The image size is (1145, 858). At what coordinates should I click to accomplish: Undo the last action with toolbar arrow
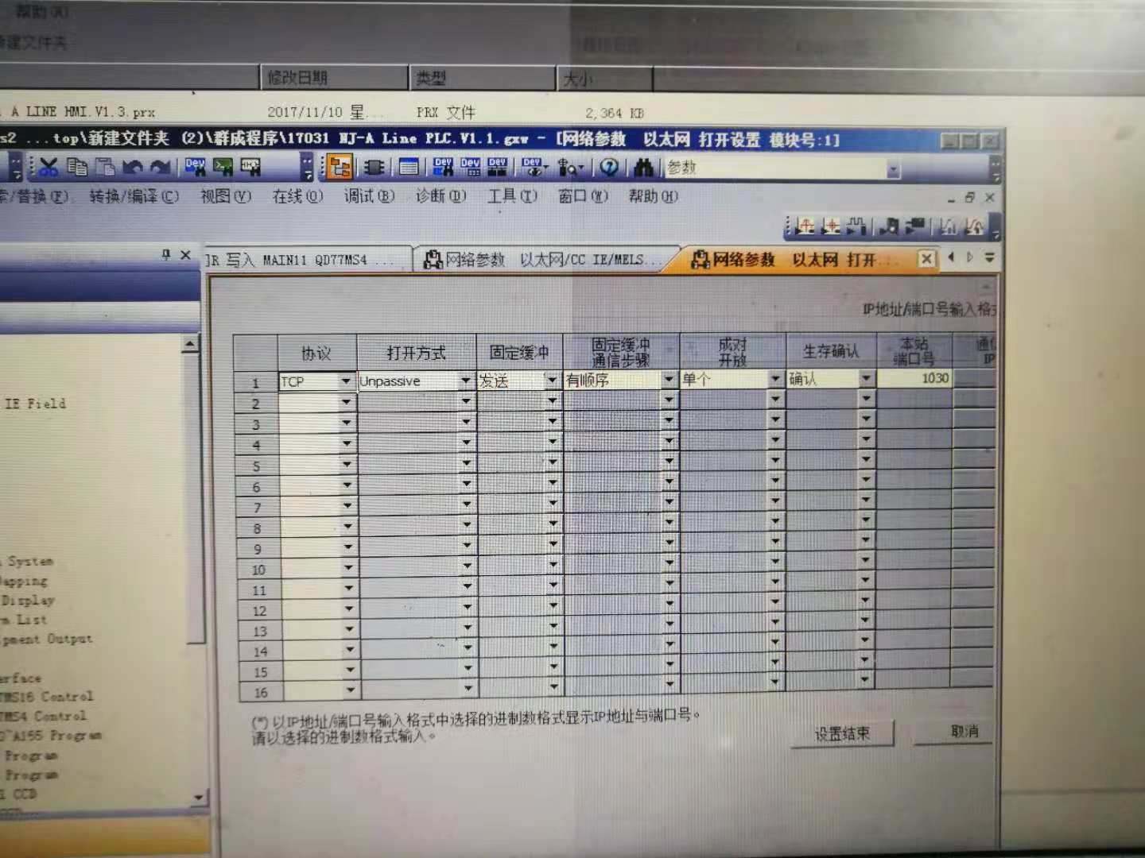pos(133,167)
